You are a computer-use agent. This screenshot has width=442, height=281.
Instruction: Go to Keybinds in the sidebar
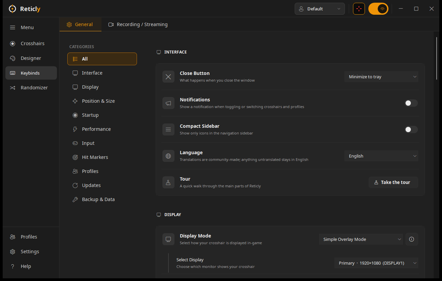coord(31,73)
